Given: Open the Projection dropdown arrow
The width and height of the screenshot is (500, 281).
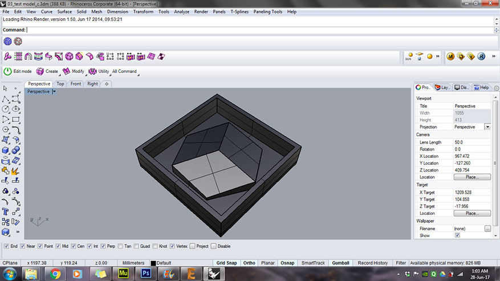Looking at the screenshot, I should point(487,127).
